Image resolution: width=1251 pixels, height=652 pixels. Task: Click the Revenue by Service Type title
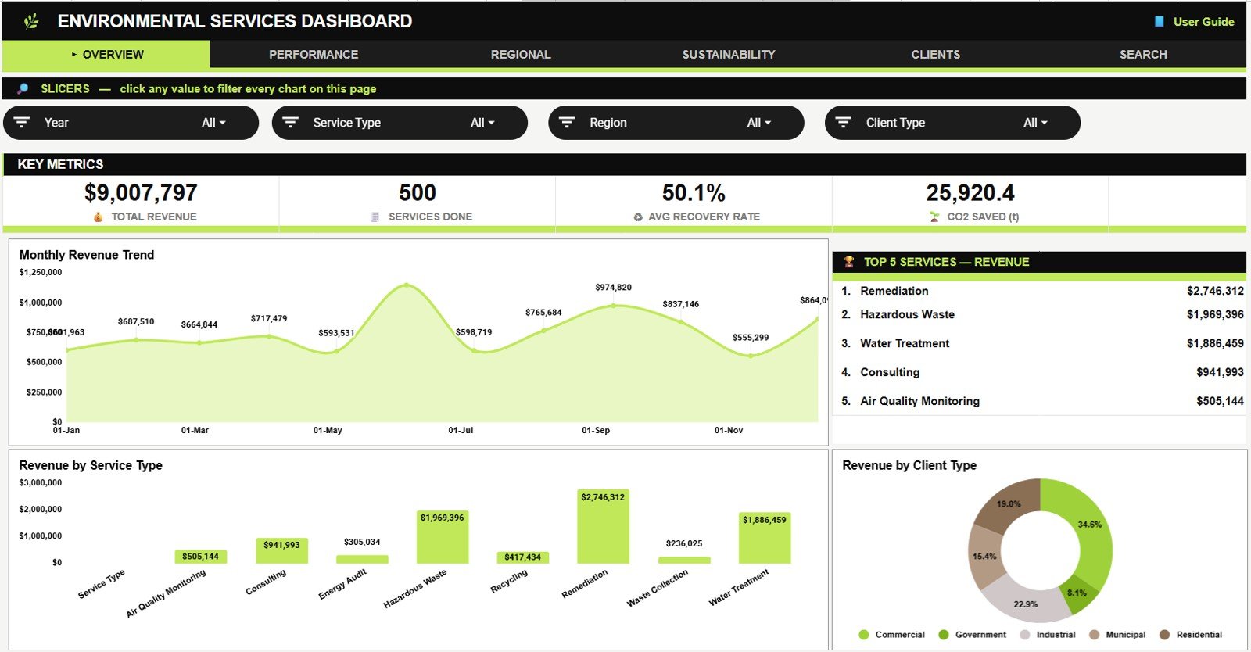(x=91, y=465)
